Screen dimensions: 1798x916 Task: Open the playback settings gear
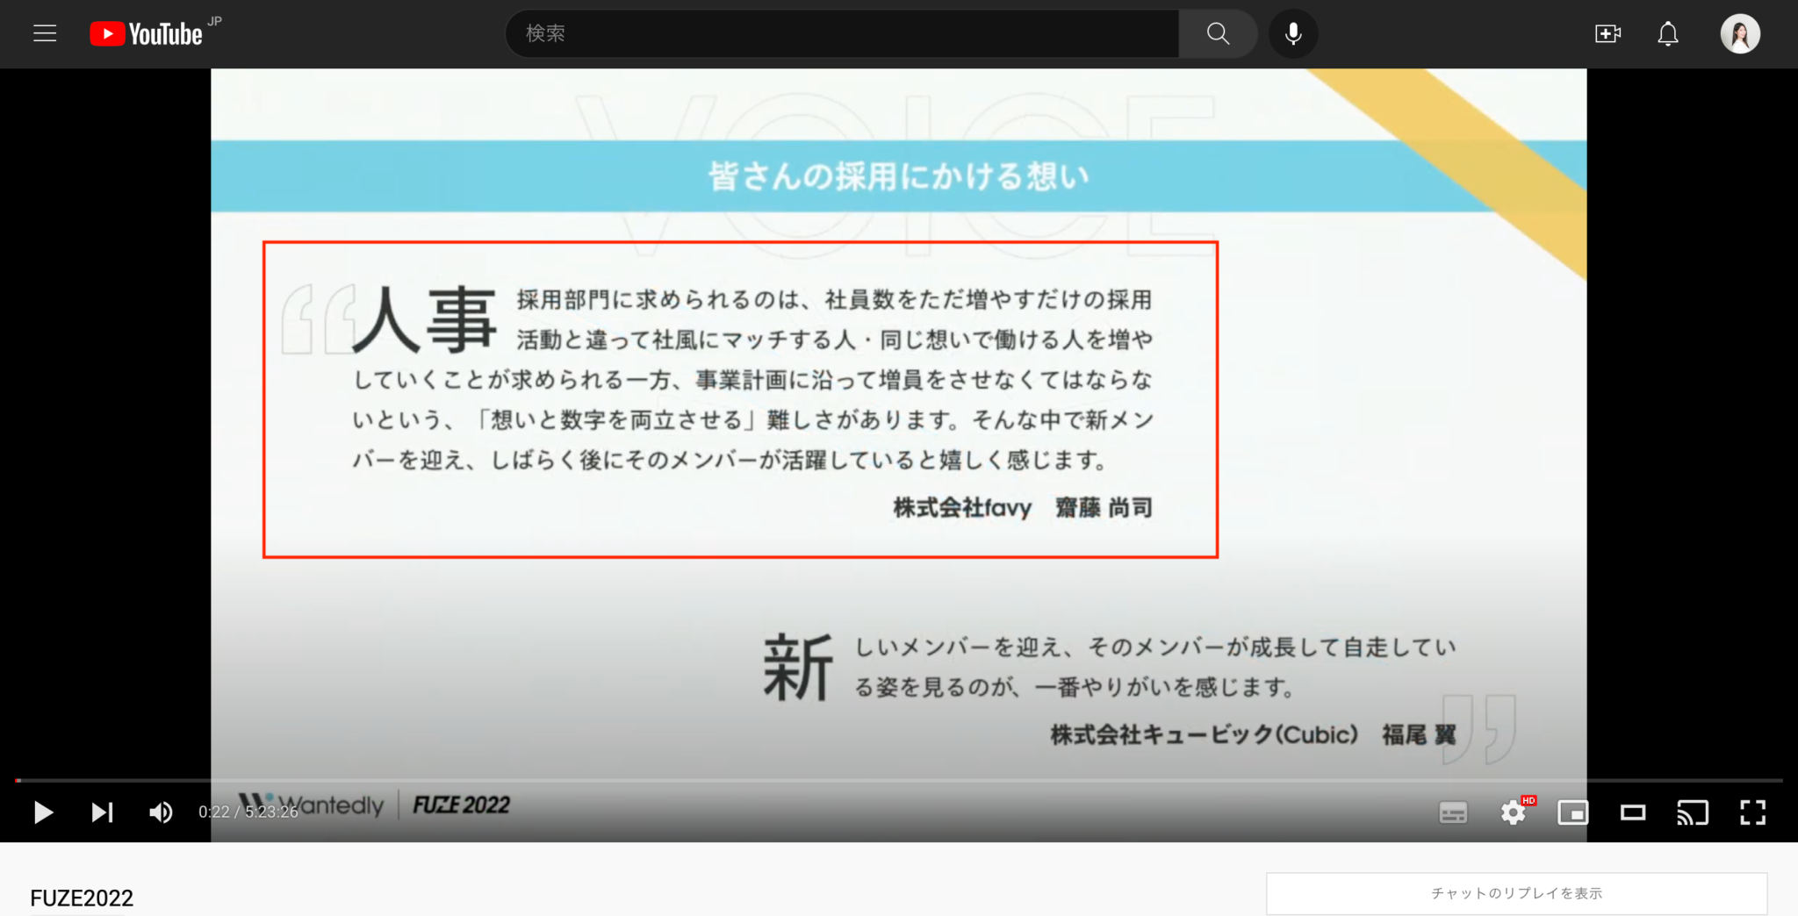point(1514,813)
